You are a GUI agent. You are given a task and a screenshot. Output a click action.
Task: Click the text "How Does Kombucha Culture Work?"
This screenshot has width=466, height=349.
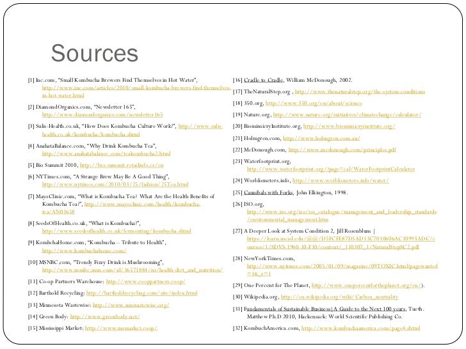tap(129, 126)
